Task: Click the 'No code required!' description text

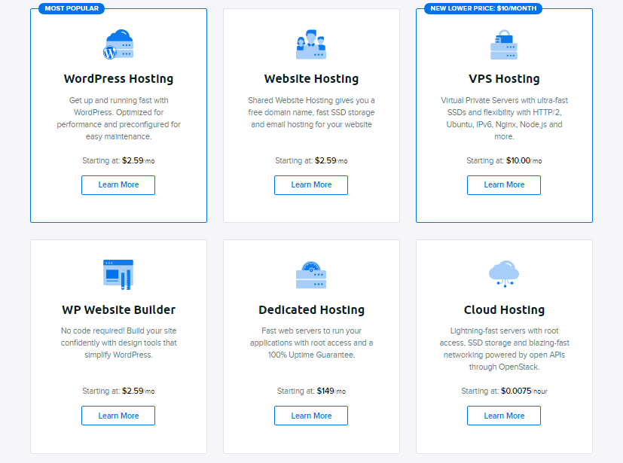Action: [x=118, y=343]
